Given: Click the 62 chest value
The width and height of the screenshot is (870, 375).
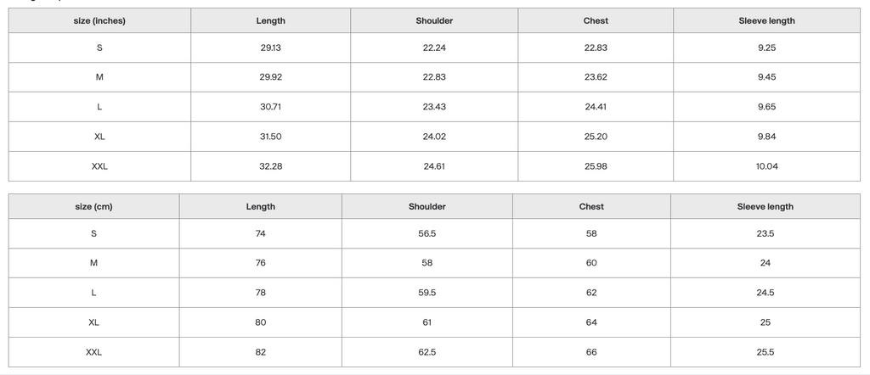Looking at the screenshot, I should click(x=591, y=293).
